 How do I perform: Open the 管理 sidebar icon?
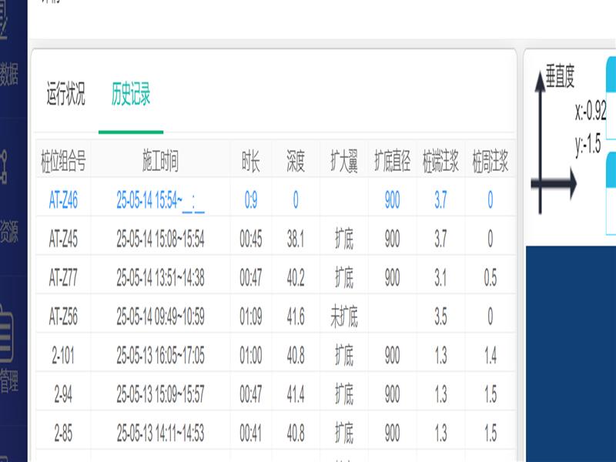pos(9,354)
